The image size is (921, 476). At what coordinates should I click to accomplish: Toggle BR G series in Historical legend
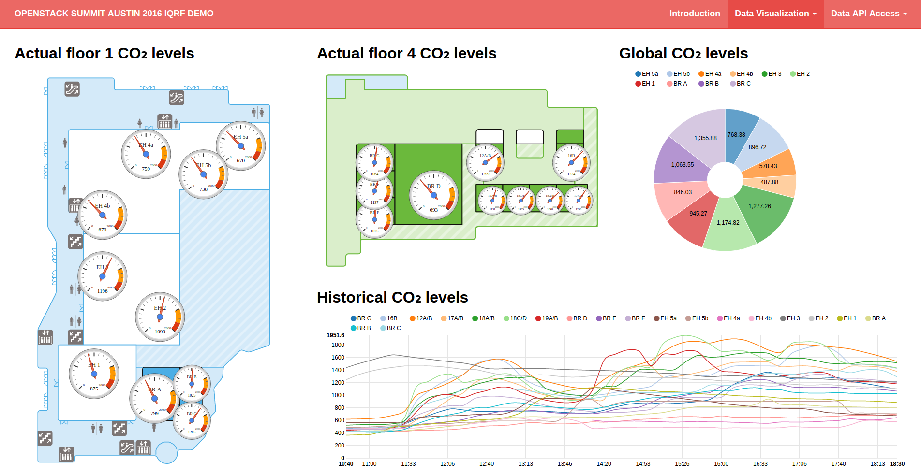click(361, 318)
